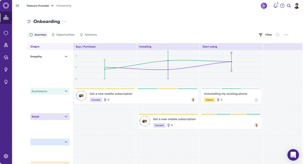Screen dimensions: 304x164
Task: Click the opportunity bolt on Uninstalling card
Action: coord(218,100)
